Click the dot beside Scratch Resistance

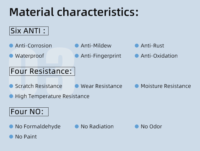click(11, 86)
